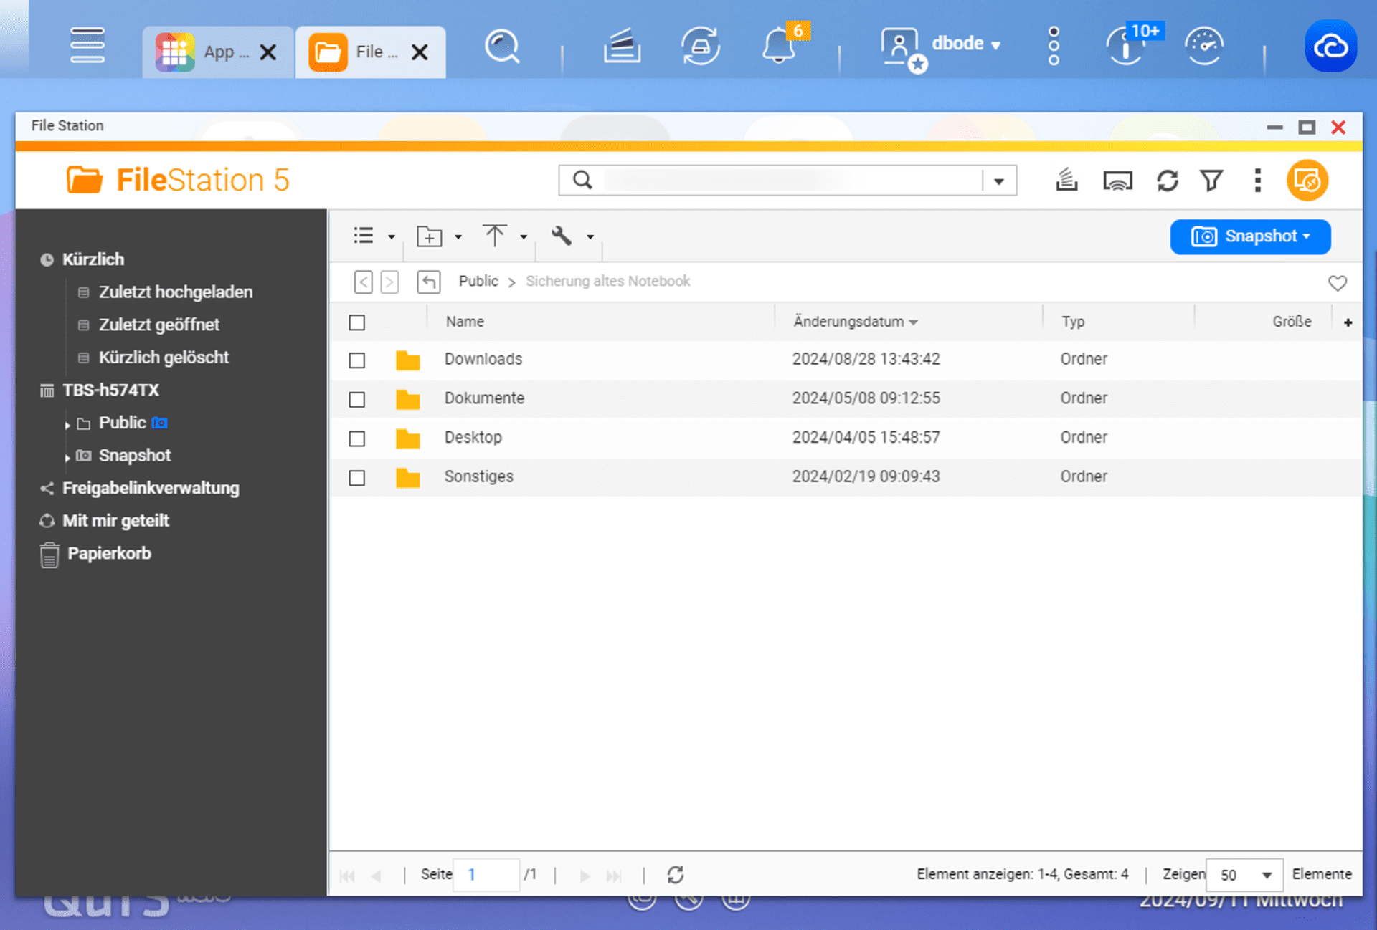Sort by the Name column header
This screenshot has width=1377, height=930.
tap(465, 322)
